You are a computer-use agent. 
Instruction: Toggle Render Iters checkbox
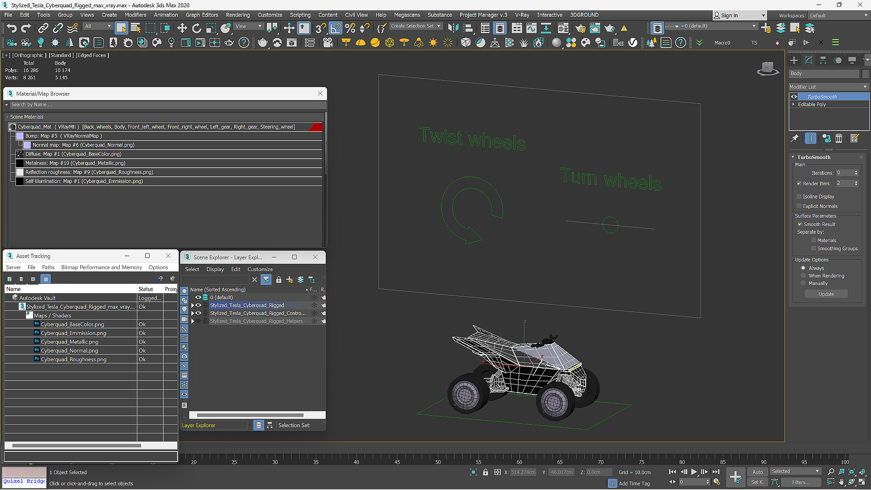799,184
